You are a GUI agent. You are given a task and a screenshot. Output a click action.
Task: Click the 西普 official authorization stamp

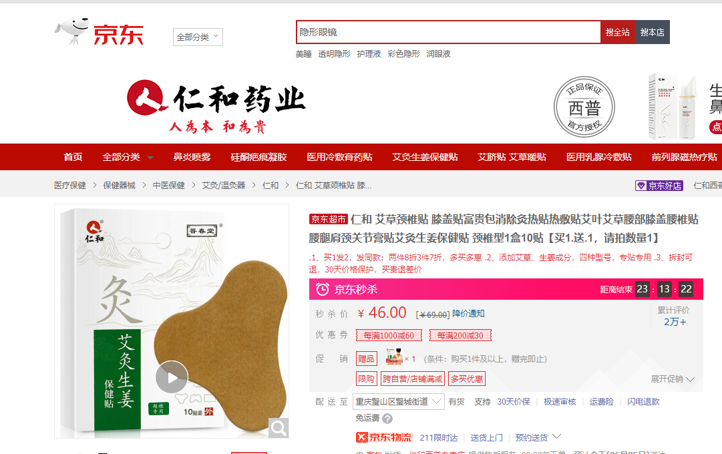click(x=584, y=107)
